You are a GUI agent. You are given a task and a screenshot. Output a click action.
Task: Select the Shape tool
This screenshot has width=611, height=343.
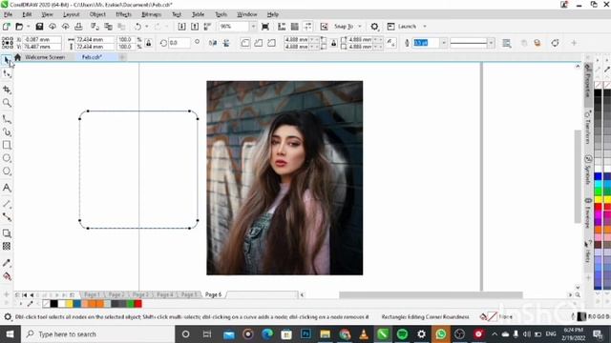[x=7, y=73]
